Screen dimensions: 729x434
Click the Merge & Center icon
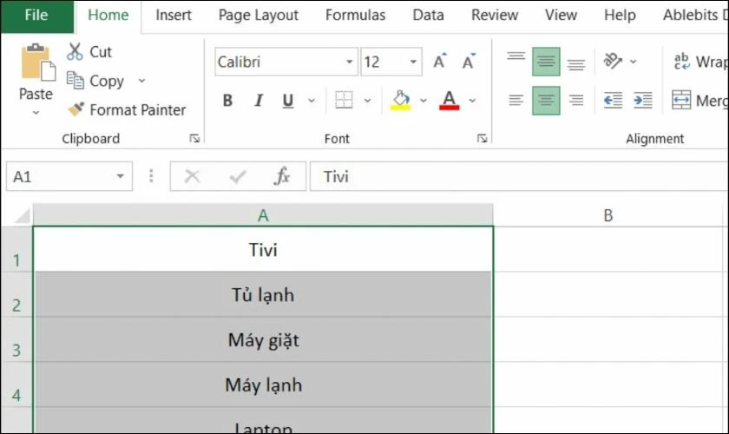click(x=681, y=100)
